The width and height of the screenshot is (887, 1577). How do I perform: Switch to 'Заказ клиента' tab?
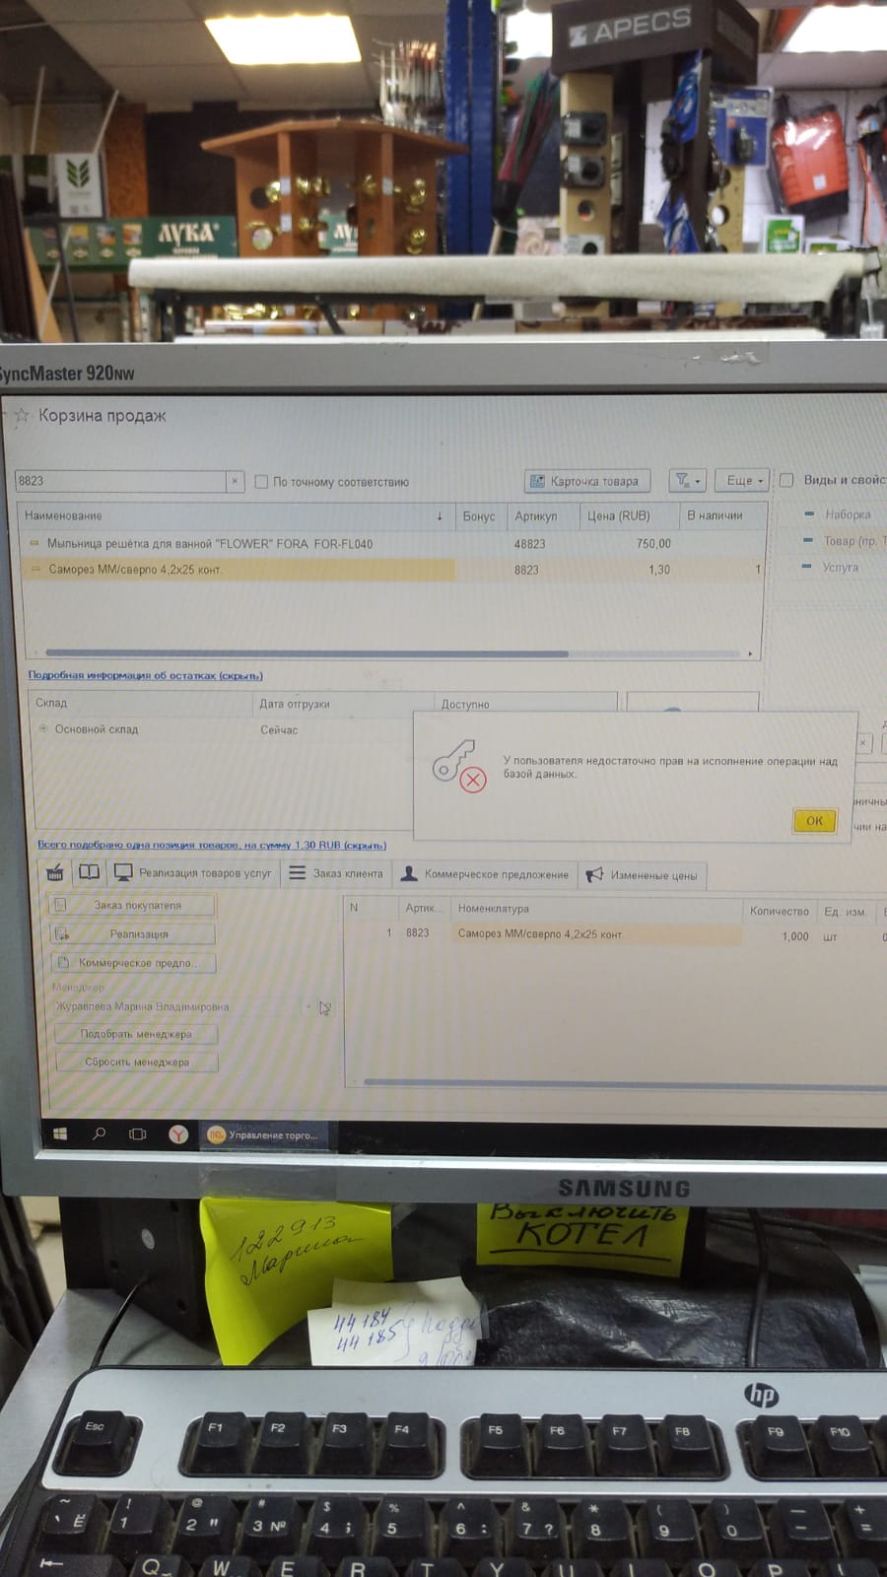click(x=336, y=873)
